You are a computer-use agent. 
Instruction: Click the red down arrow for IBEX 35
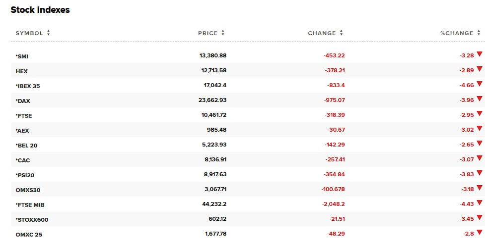[480, 84]
